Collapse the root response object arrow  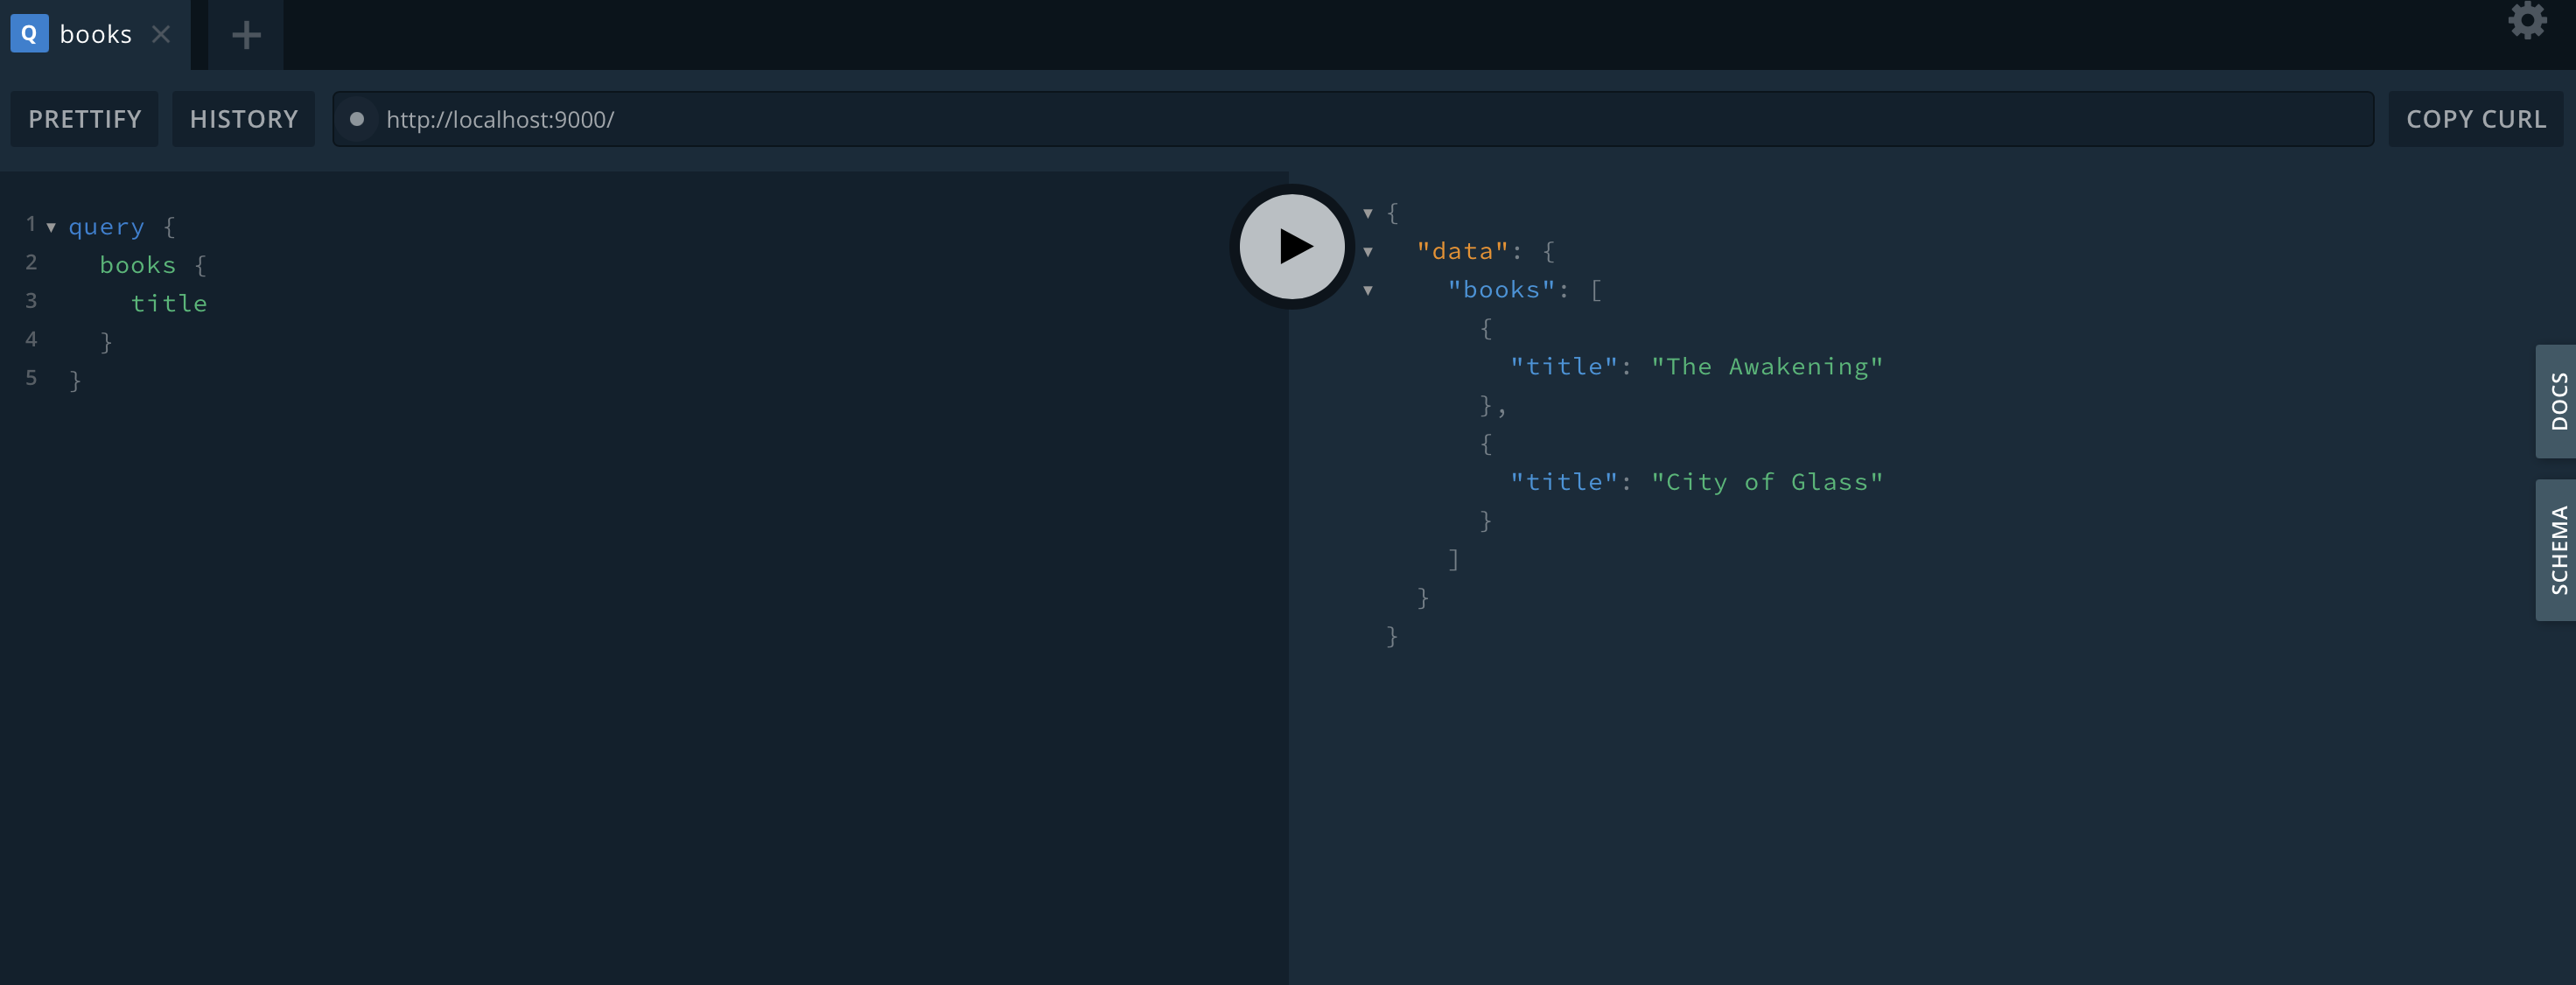tap(1368, 213)
